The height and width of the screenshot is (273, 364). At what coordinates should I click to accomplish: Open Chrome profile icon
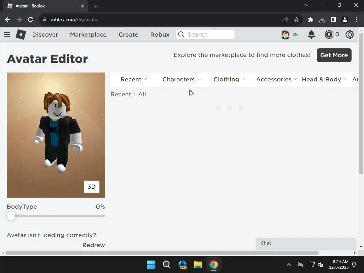pyautogui.click(x=345, y=20)
